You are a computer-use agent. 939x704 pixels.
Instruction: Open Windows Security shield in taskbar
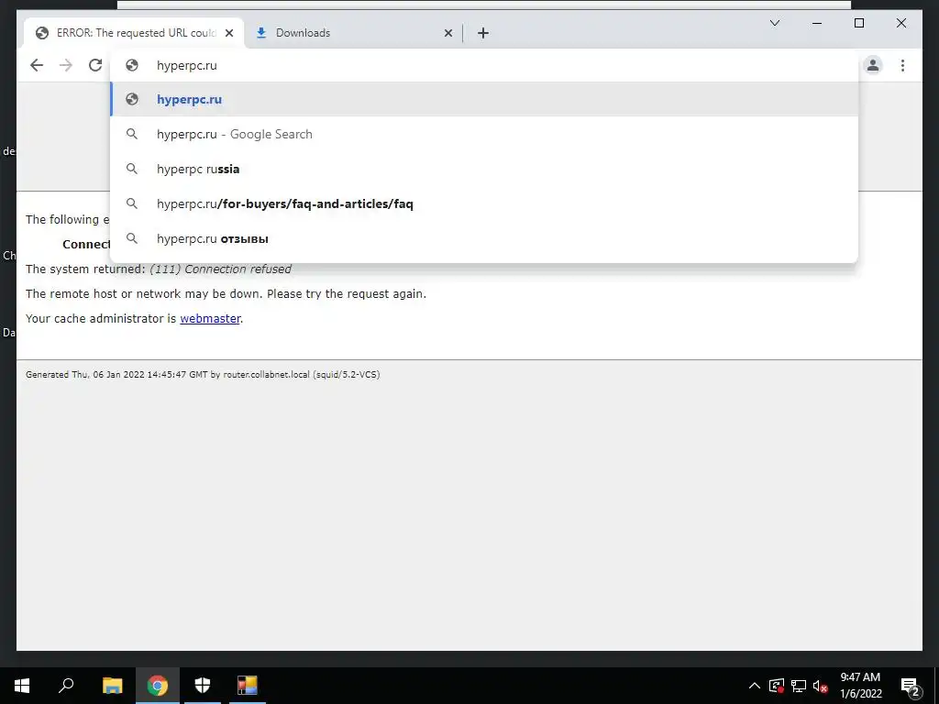pos(203,686)
